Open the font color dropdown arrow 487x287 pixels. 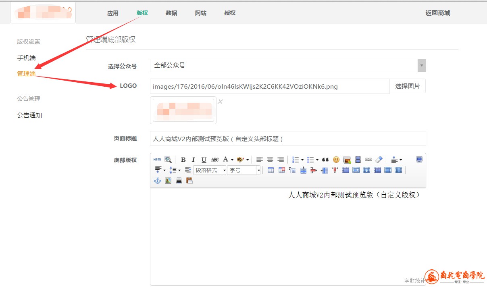(x=232, y=160)
